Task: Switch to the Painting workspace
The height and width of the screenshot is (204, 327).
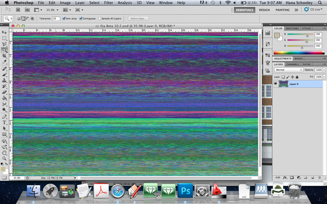Action: (x=283, y=10)
